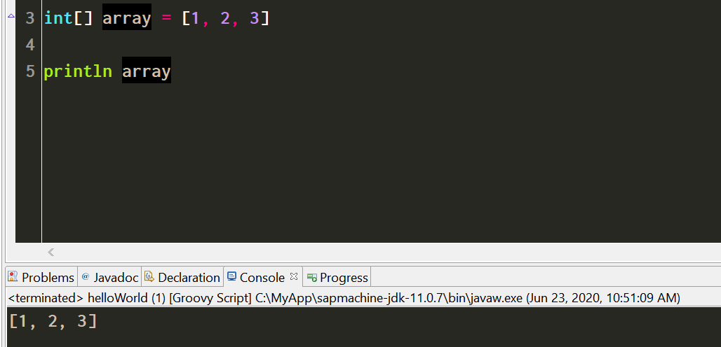Click the Progress tab icon
Image resolution: width=721 pixels, height=347 pixels.
pyautogui.click(x=312, y=277)
